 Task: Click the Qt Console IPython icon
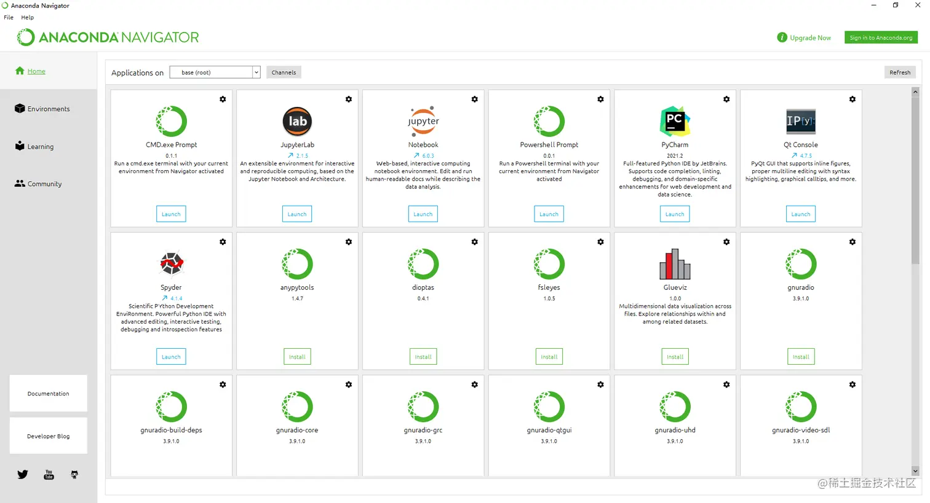pos(801,121)
